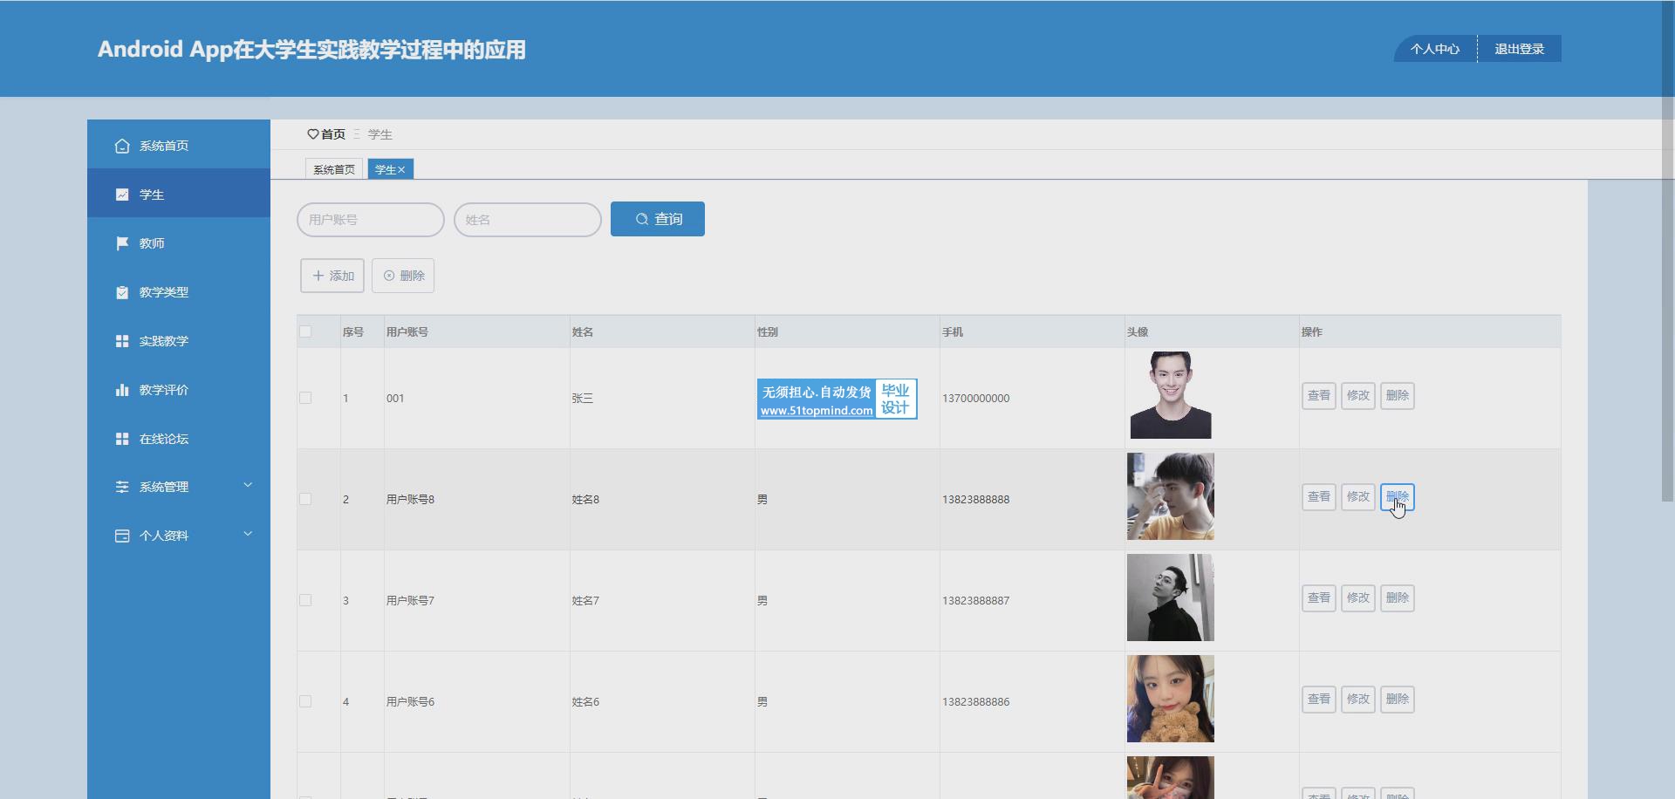Click 查看 for row 张三
Screen dimensions: 1675x799
click(x=1319, y=396)
